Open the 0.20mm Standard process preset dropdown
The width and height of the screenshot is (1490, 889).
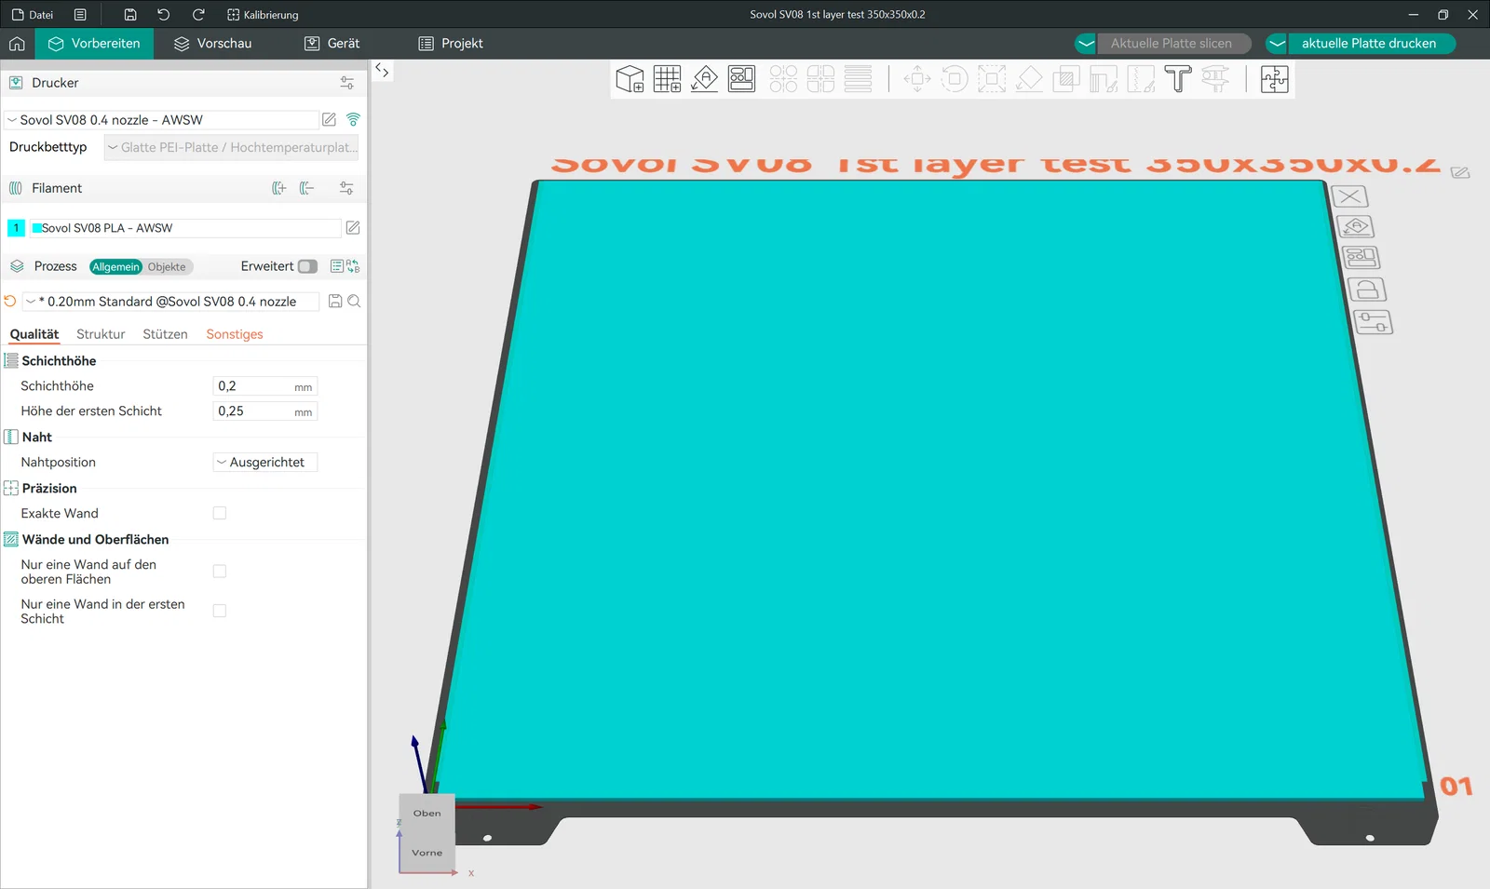click(x=170, y=302)
